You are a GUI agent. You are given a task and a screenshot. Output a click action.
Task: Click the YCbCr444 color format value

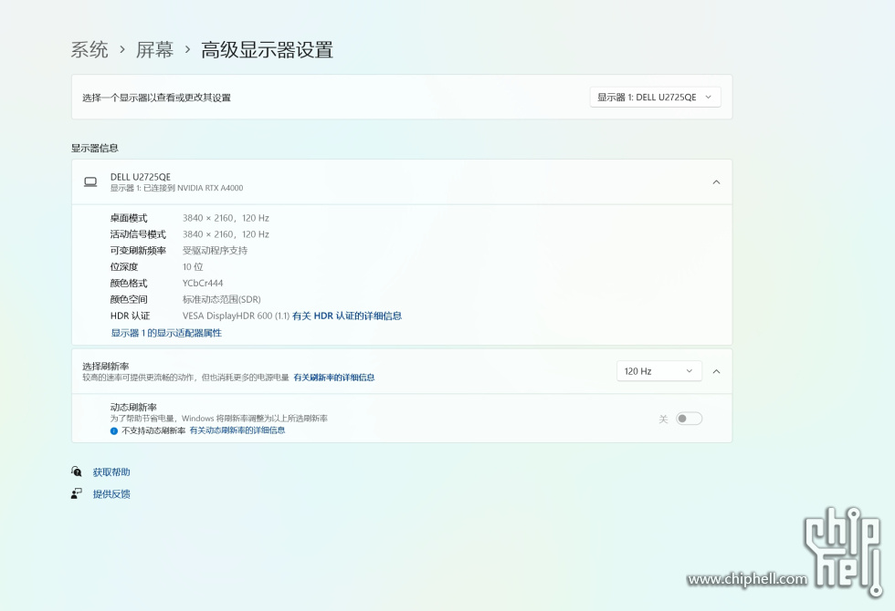pyautogui.click(x=203, y=284)
